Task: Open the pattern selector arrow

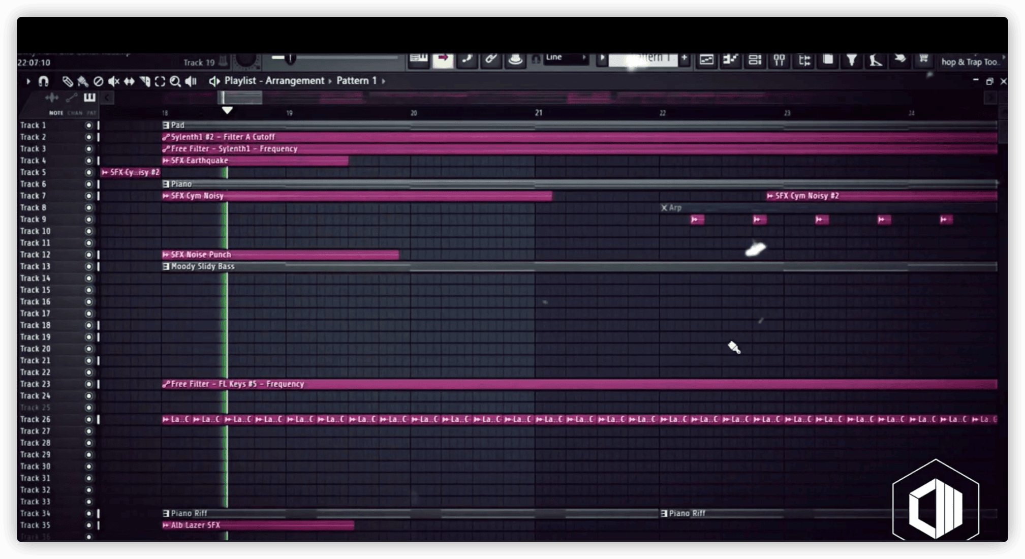Action: (602, 58)
